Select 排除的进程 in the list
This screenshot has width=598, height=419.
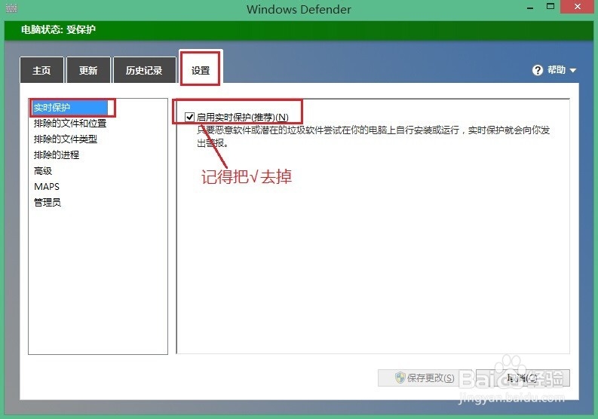pos(57,154)
